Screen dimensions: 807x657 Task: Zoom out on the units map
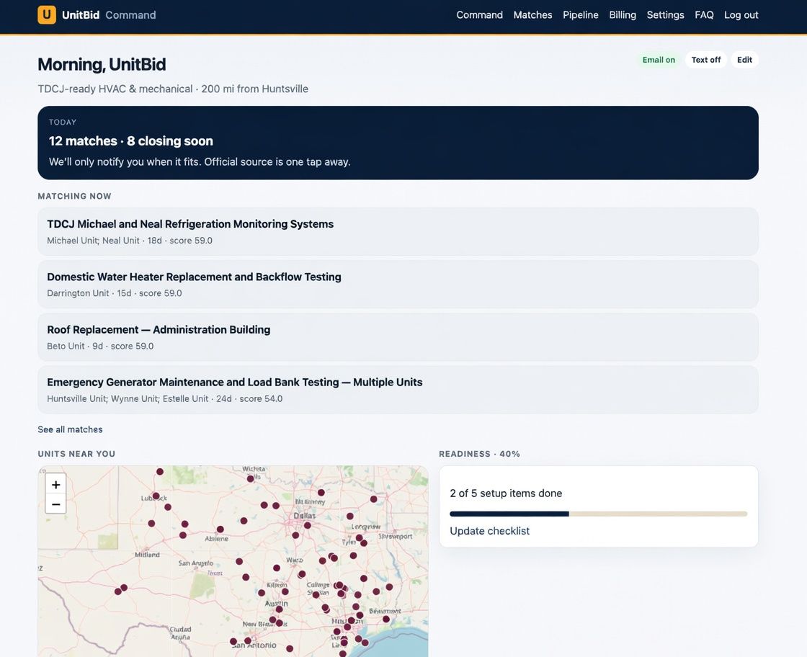point(55,504)
